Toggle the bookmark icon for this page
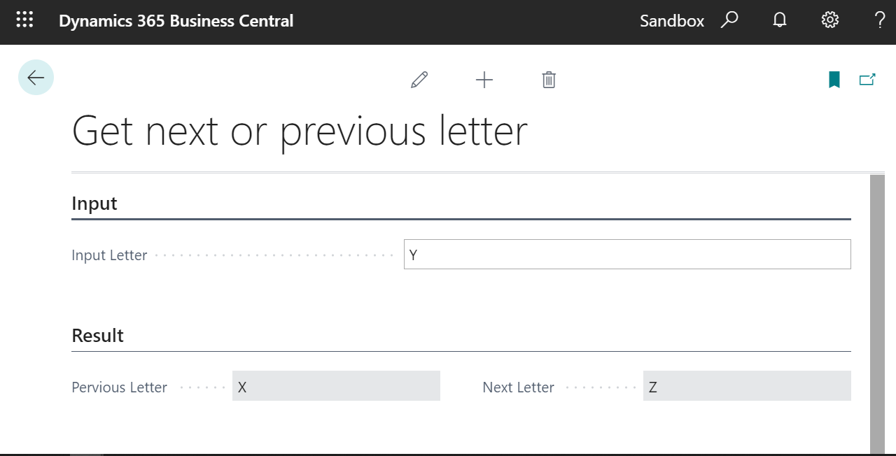Image resolution: width=896 pixels, height=456 pixels. click(834, 80)
